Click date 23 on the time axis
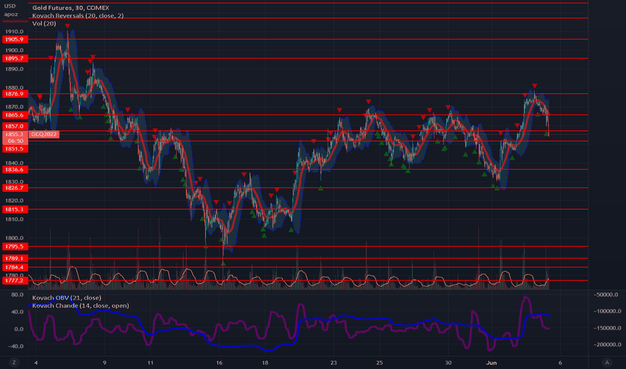Image resolution: width=626 pixels, height=369 pixels. coord(334,362)
